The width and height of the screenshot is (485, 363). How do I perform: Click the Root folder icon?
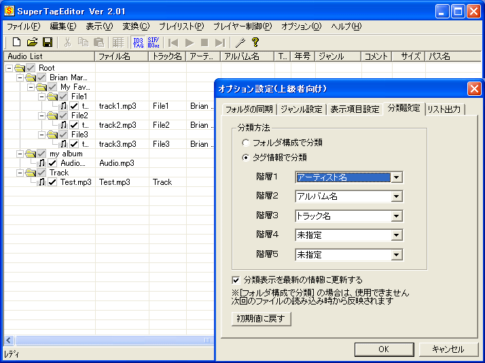(20, 68)
